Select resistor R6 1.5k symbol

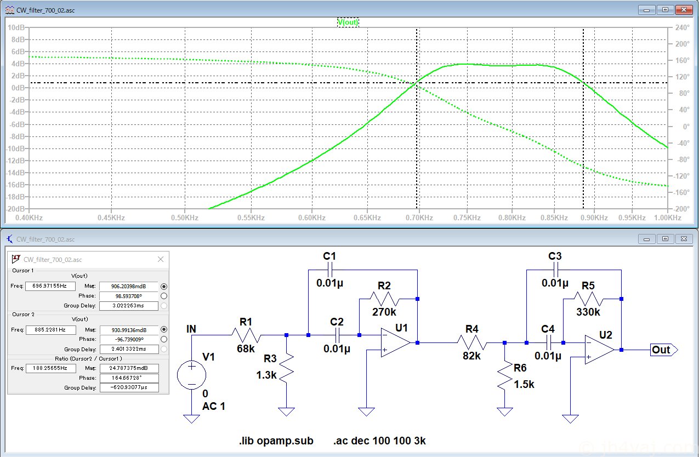[504, 376]
